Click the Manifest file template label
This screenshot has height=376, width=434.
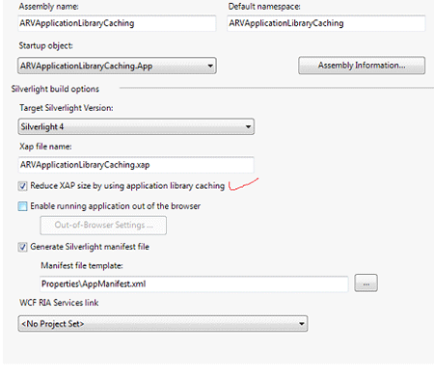pyautogui.click(x=82, y=266)
